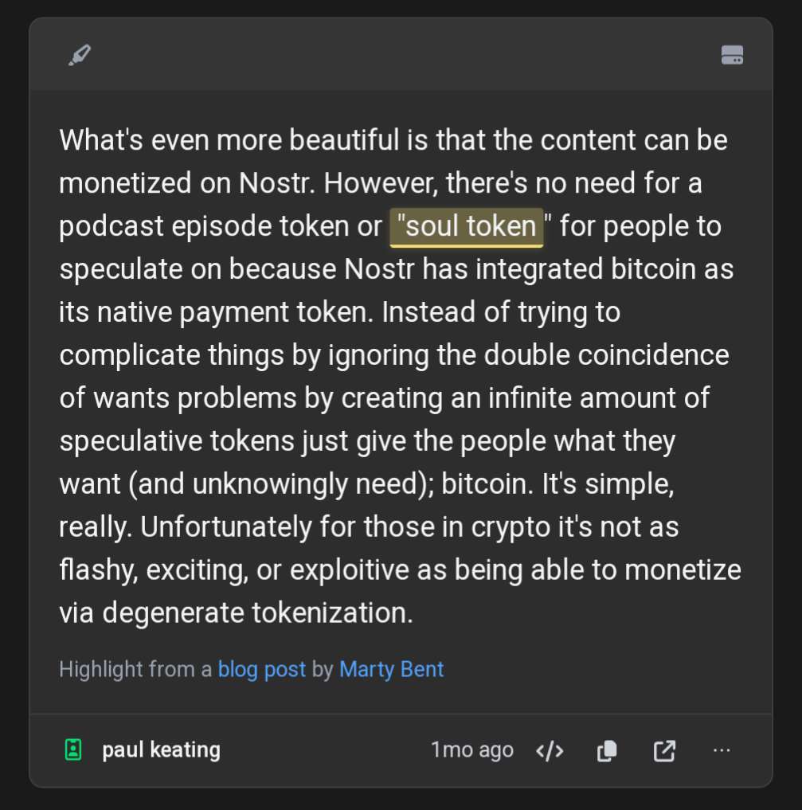Viewport: 802px width, 810px height.
Task: Click the words "double coincidence" in paragraph
Action: pyautogui.click(x=582, y=355)
